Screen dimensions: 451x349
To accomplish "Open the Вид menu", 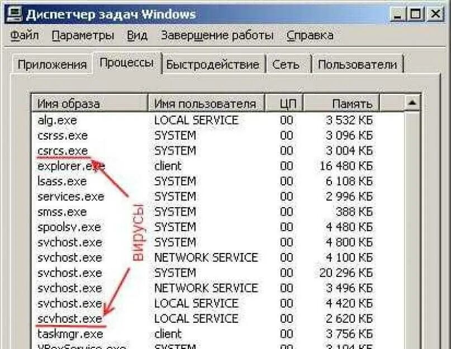I will 137,36.
